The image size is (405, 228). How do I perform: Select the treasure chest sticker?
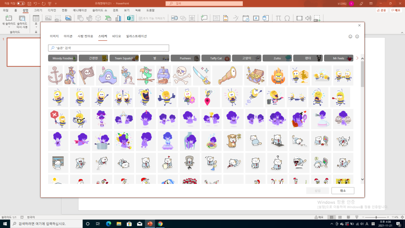tap(255, 75)
